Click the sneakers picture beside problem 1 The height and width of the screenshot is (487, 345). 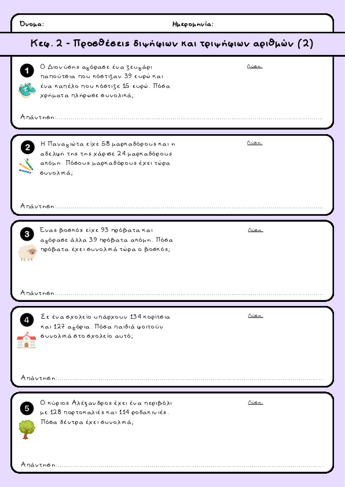pyautogui.click(x=27, y=90)
